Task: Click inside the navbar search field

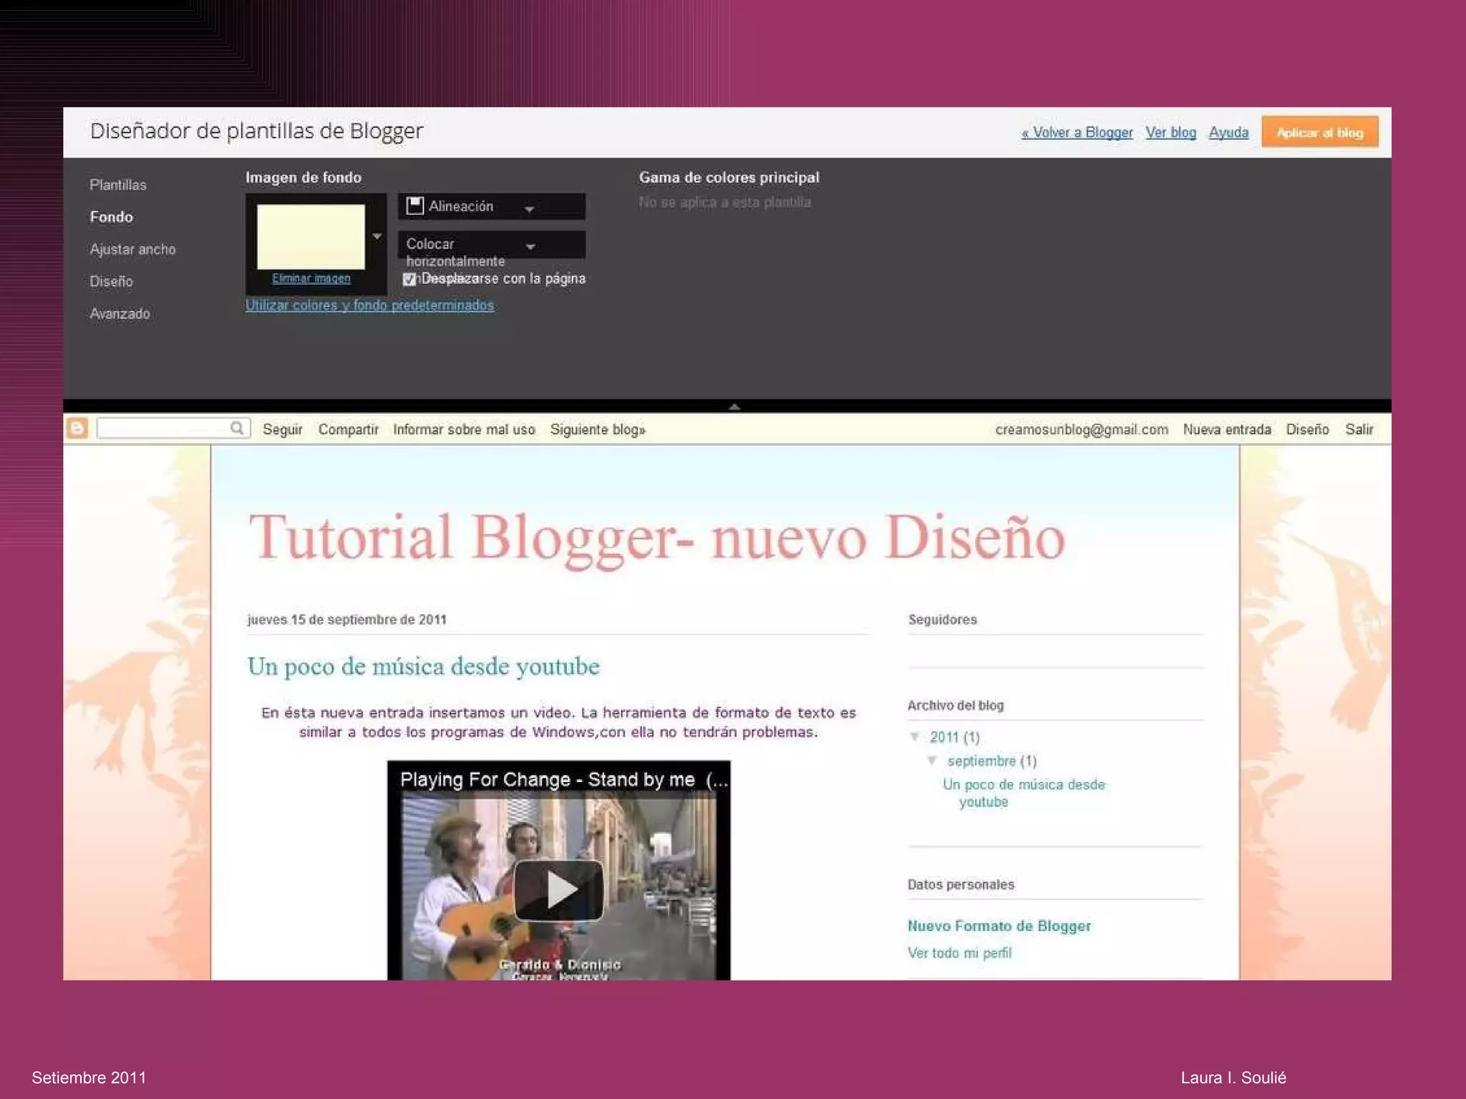Action: point(165,428)
